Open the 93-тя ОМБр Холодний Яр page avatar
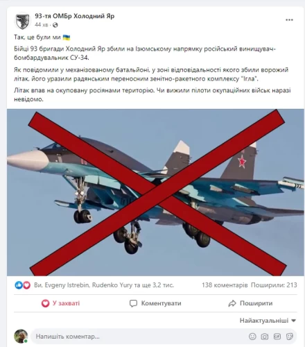Screen dimensions: 305x347 tap(22, 21)
